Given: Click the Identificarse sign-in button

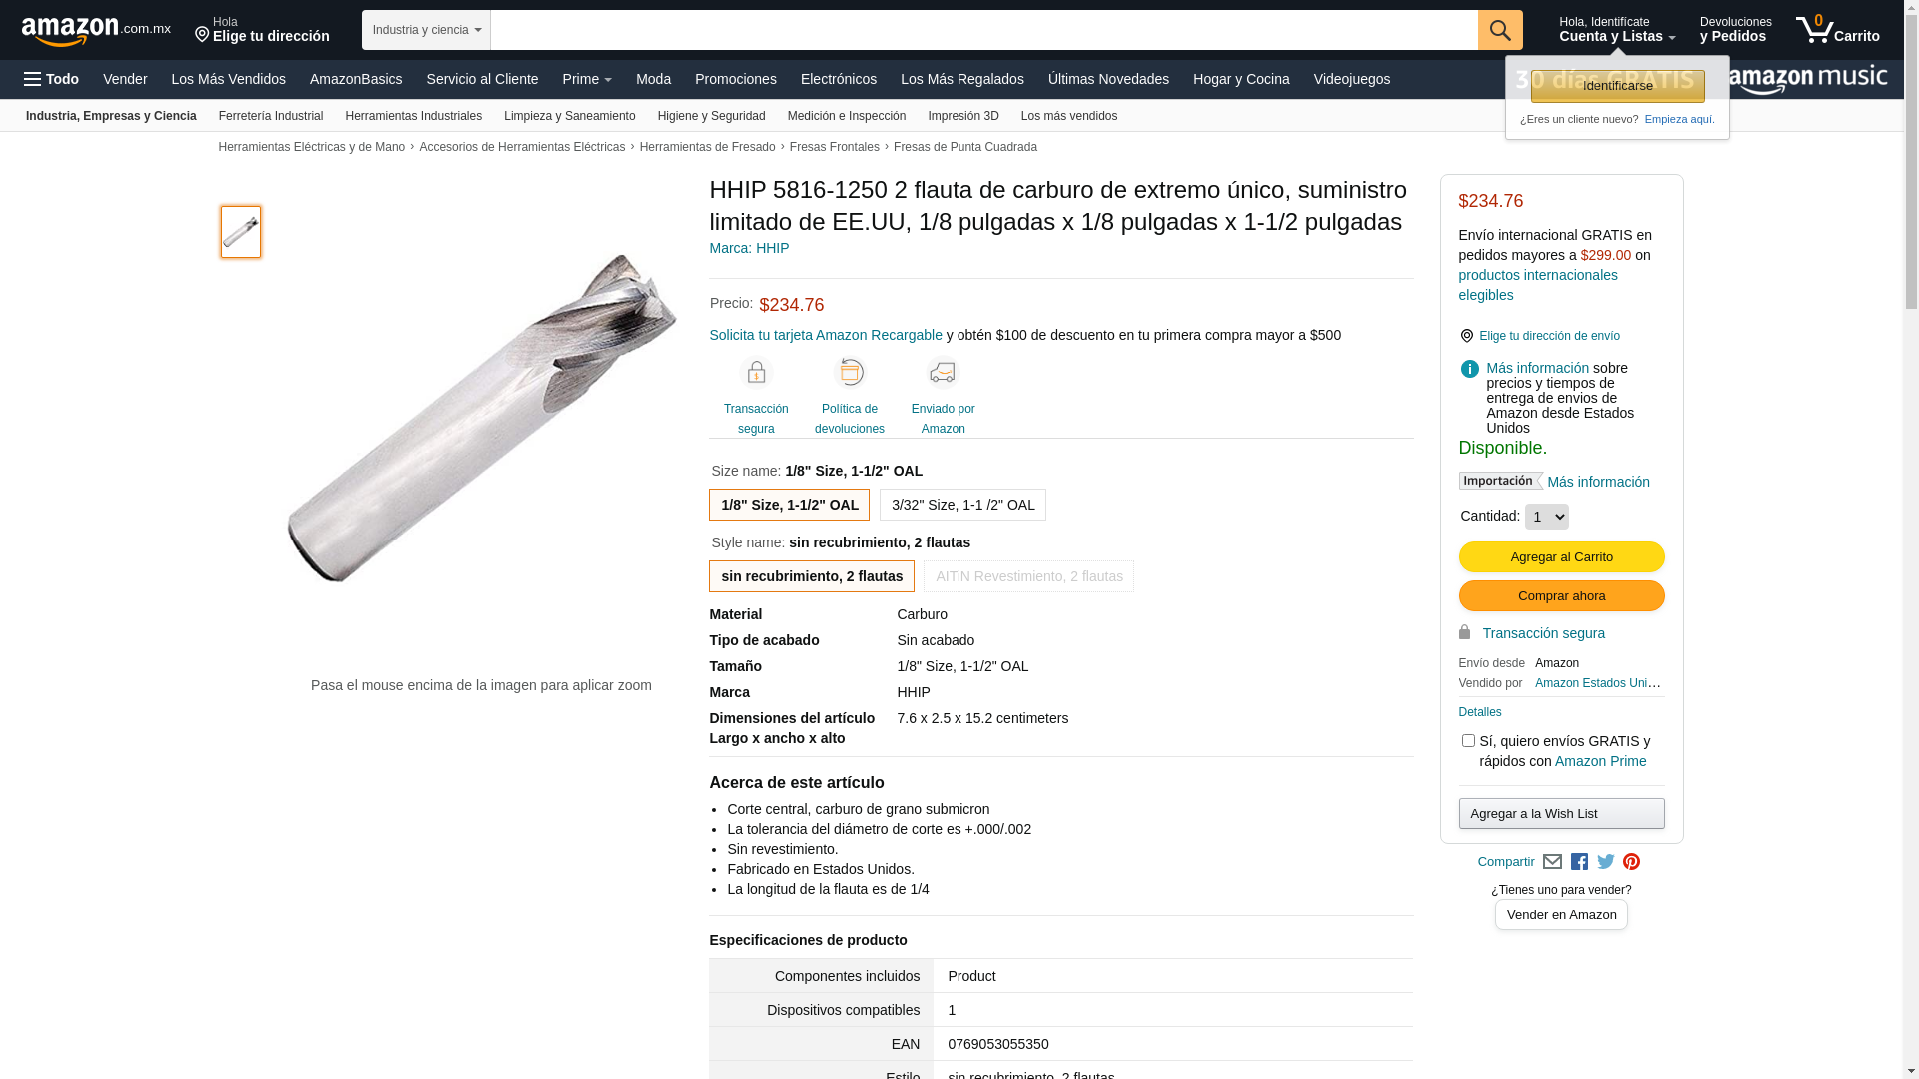Looking at the screenshot, I should coord(1617,86).
